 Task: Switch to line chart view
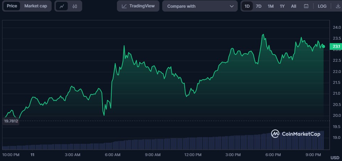[x=62, y=6]
